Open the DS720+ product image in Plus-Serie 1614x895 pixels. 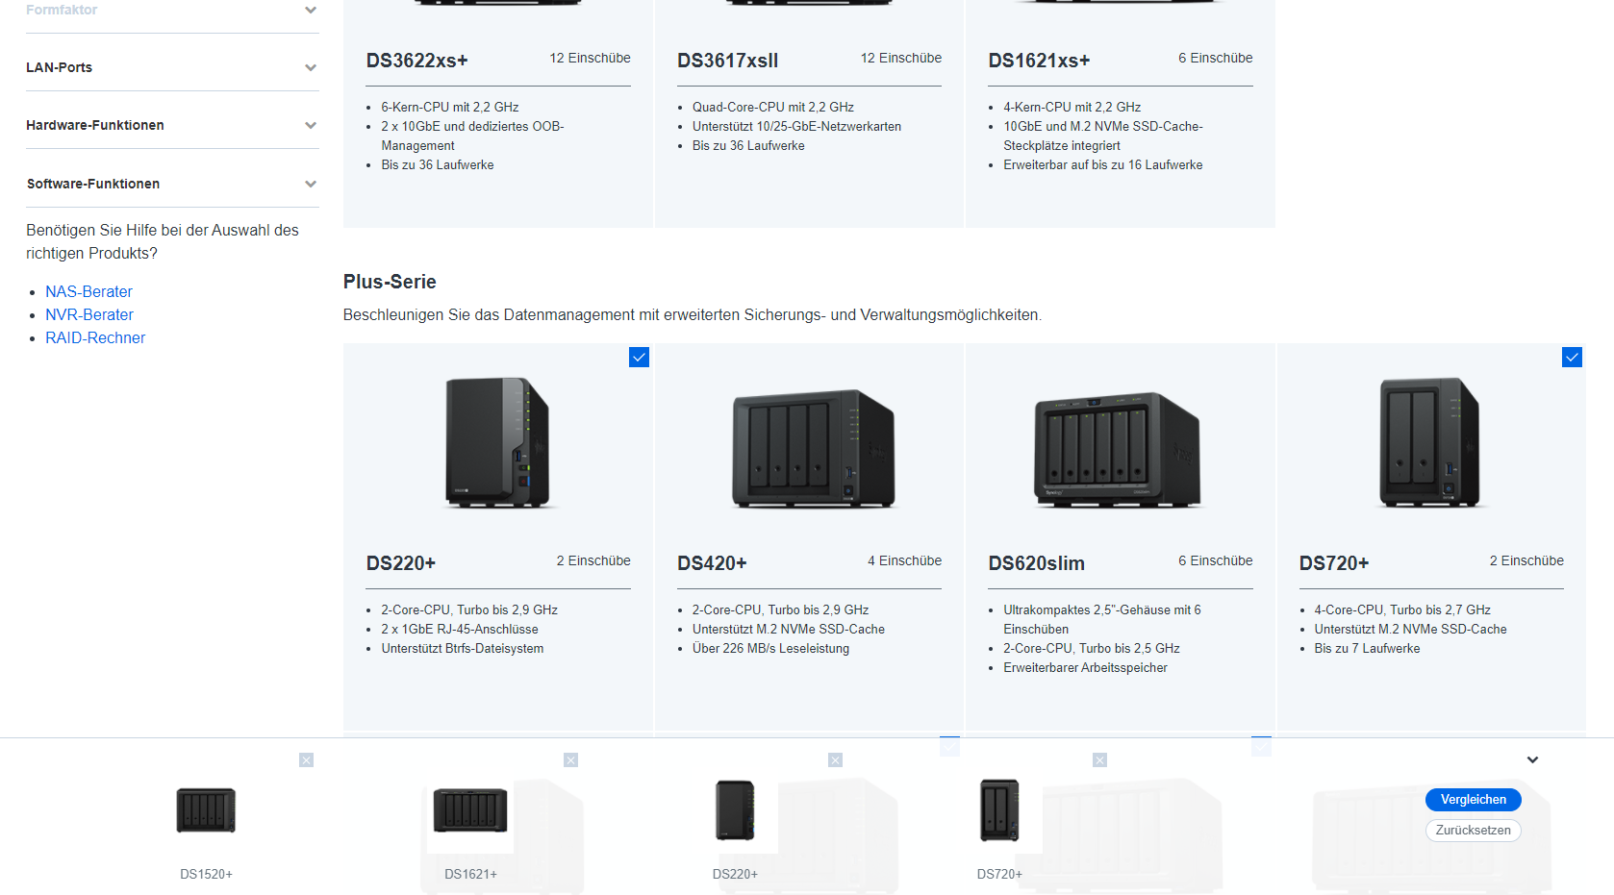(x=1429, y=442)
